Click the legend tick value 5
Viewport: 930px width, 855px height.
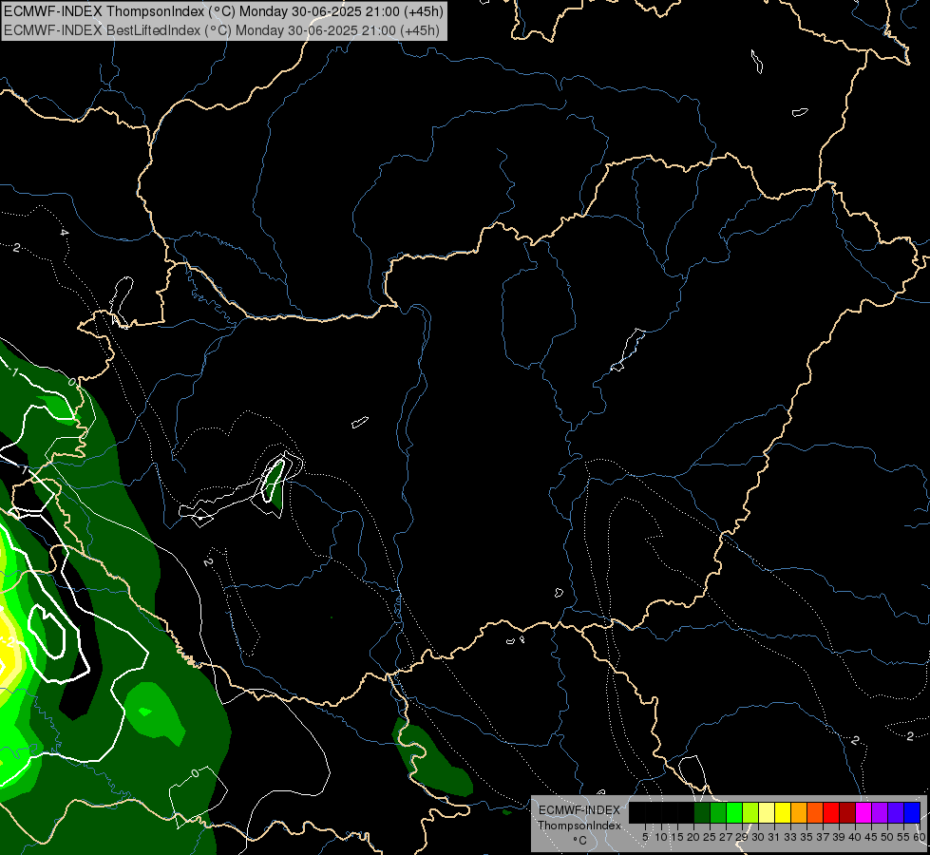coord(645,837)
